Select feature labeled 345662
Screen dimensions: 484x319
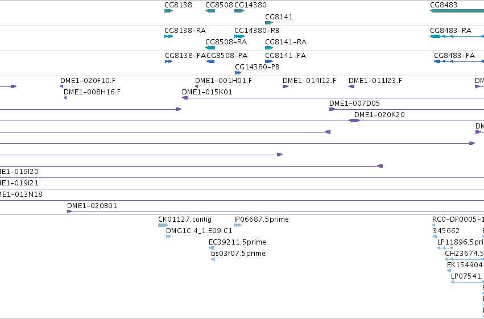[446, 231]
